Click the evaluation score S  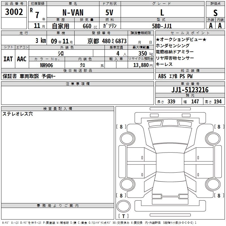[x=216, y=12]
